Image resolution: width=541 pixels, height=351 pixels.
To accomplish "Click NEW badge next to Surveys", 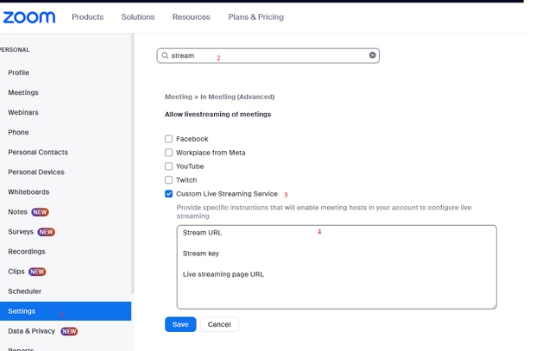I will pyautogui.click(x=46, y=232).
